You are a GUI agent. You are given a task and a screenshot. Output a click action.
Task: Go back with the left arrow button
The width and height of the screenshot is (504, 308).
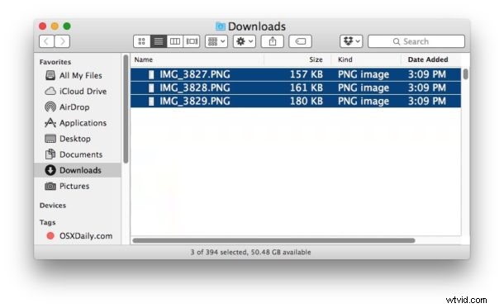pos(46,41)
